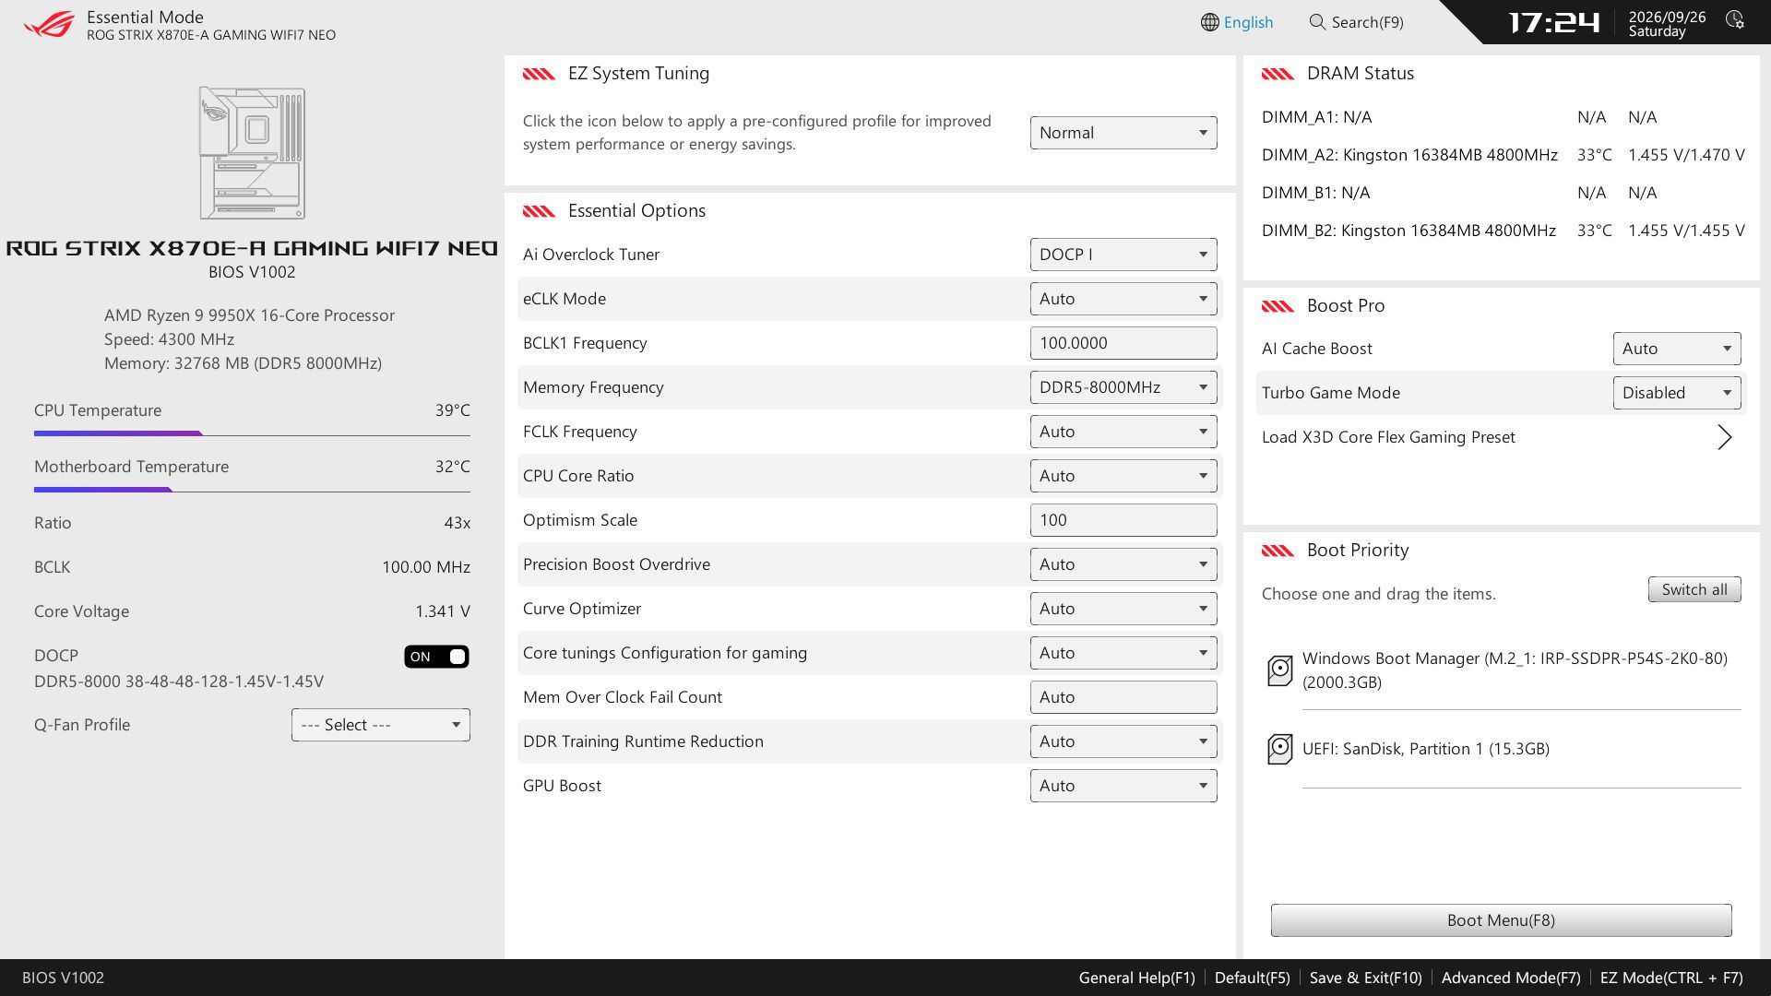Click the 2026/09/26 Saturday date
Image resolution: width=1771 pixels, height=996 pixels.
pos(1667,24)
